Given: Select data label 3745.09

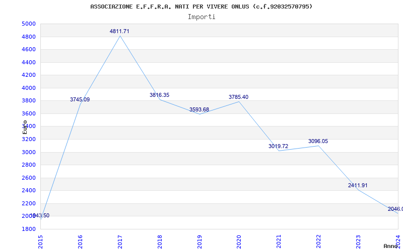Looking at the screenshot, I should [x=80, y=99].
